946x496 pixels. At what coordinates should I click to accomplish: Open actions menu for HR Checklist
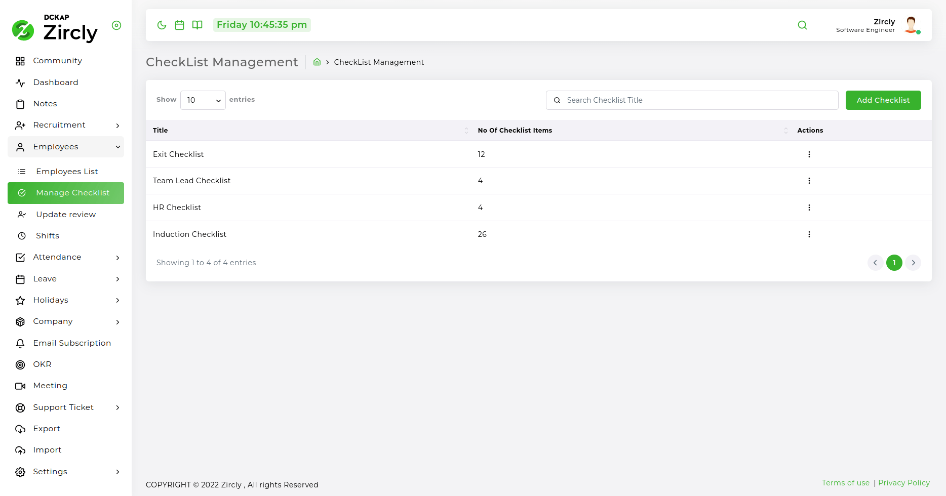coord(809,208)
